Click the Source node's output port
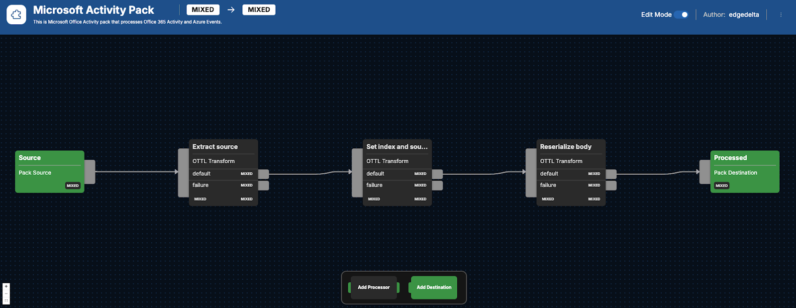 (x=90, y=172)
